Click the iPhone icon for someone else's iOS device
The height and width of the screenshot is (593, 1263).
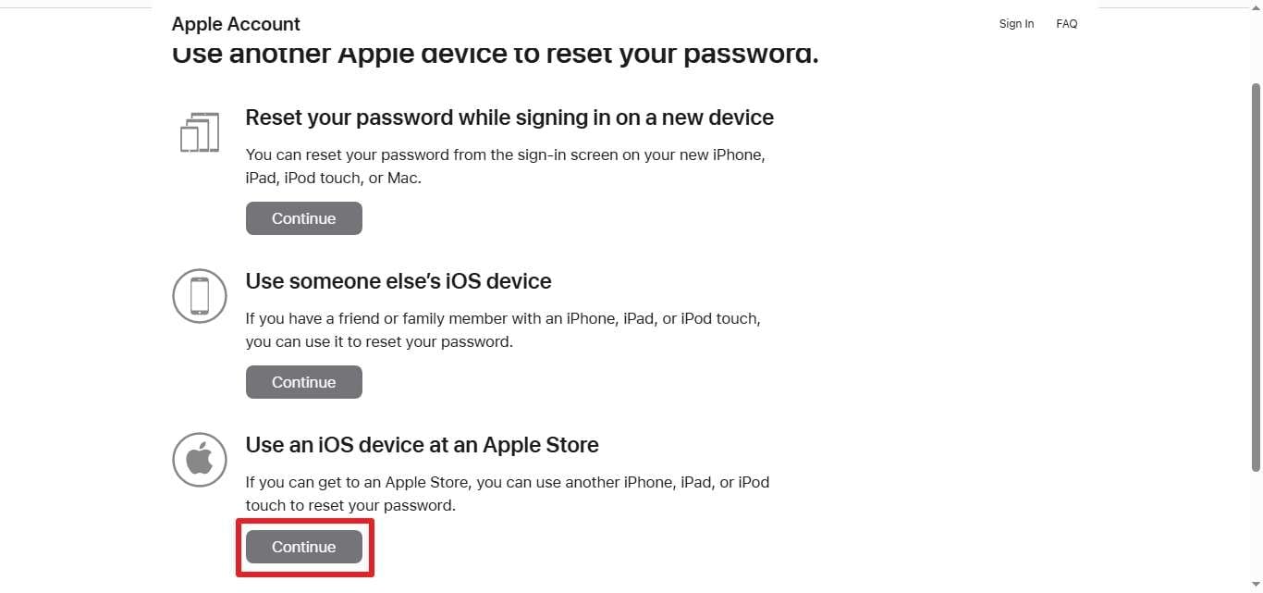[x=199, y=296]
